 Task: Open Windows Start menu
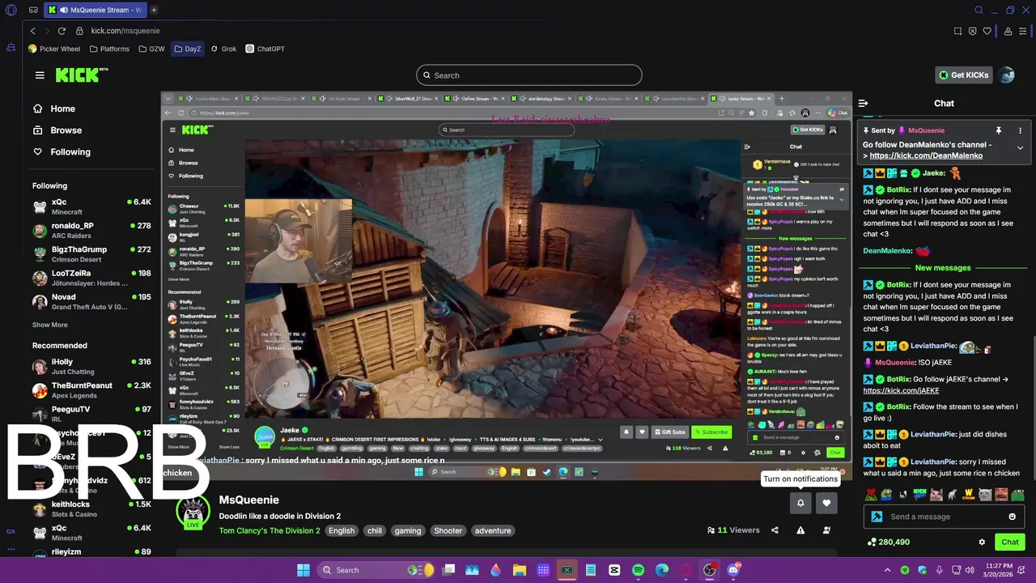303,570
